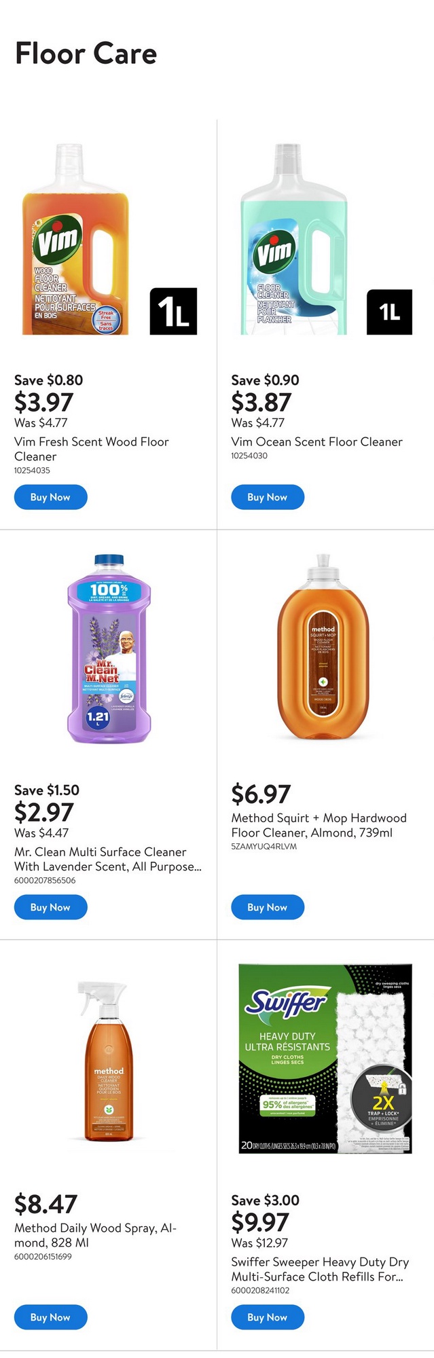434x1358 pixels.
Task: Buy Now for Vim Ocean Scent Floor Cleaner
Action: pyautogui.click(x=267, y=497)
